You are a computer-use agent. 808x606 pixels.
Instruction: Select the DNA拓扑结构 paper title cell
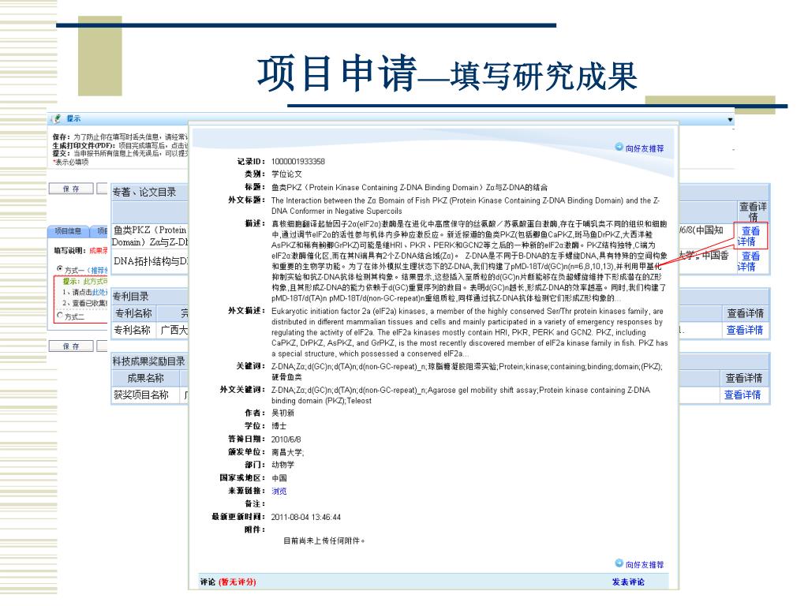[150, 261]
